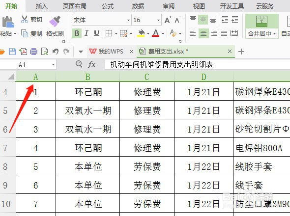The height and width of the screenshot is (216, 290).
Task: Toggle Bold formatting
Action: coord(77,33)
